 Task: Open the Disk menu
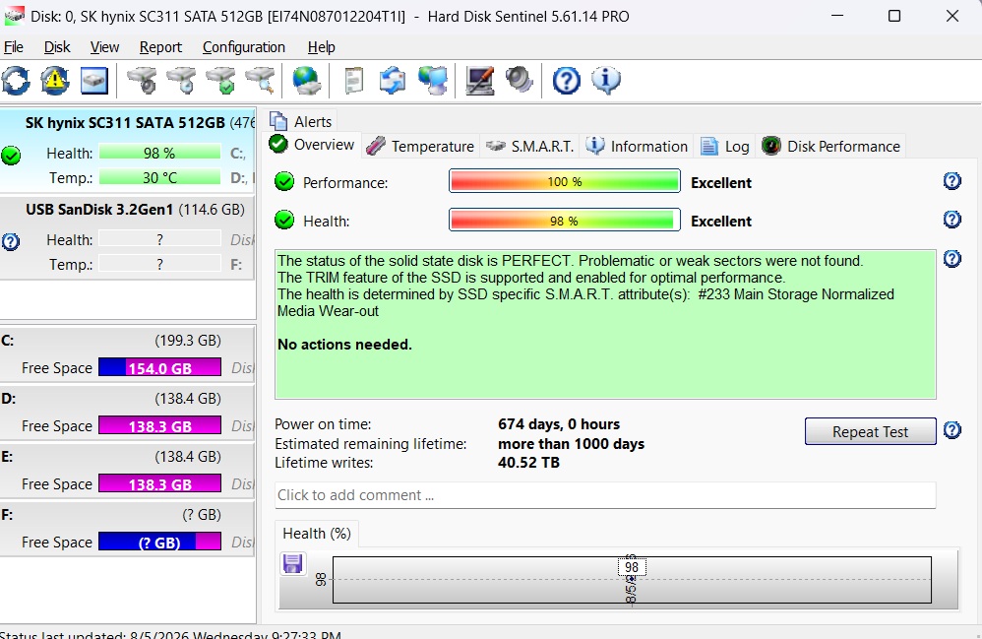coord(57,47)
